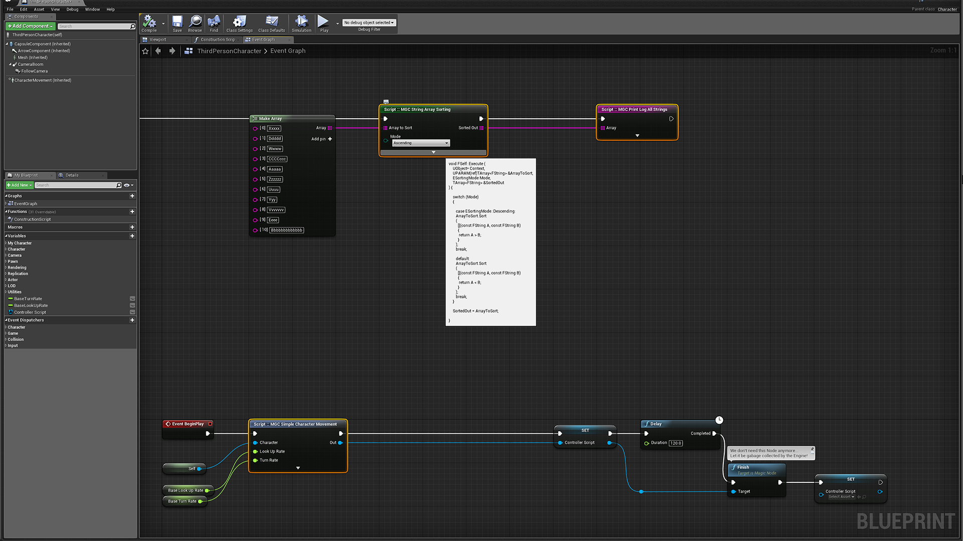Open the Add New dropdown in My Blueprint

[x=20, y=185]
